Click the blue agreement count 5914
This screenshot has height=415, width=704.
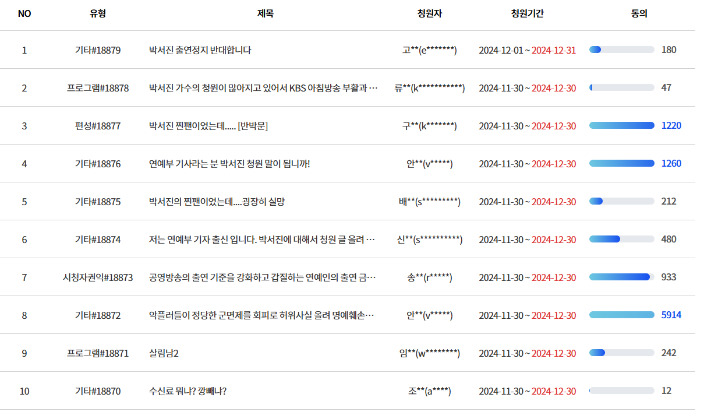673,315
